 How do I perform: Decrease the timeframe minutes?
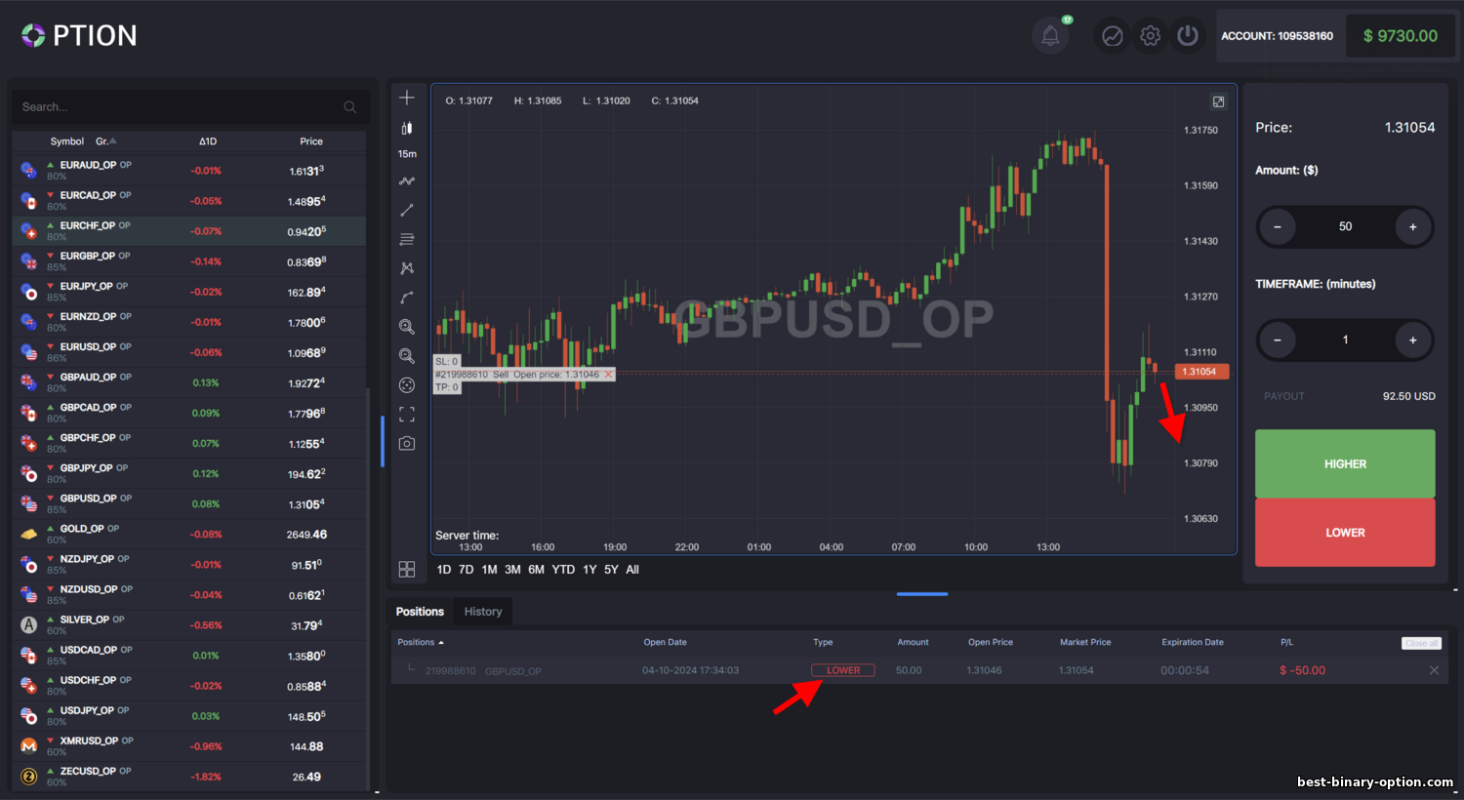pos(1277,340)
